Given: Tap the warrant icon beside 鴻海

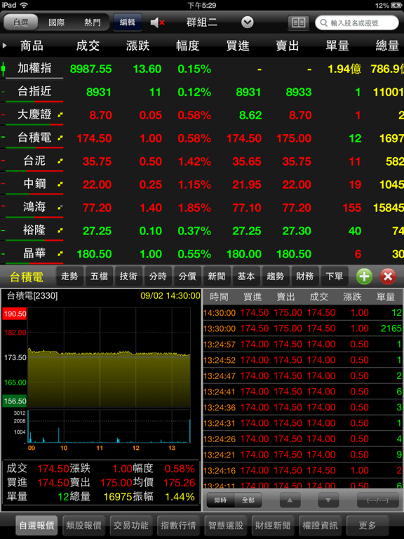Looking at the screenshot, I should click(60, 207).
